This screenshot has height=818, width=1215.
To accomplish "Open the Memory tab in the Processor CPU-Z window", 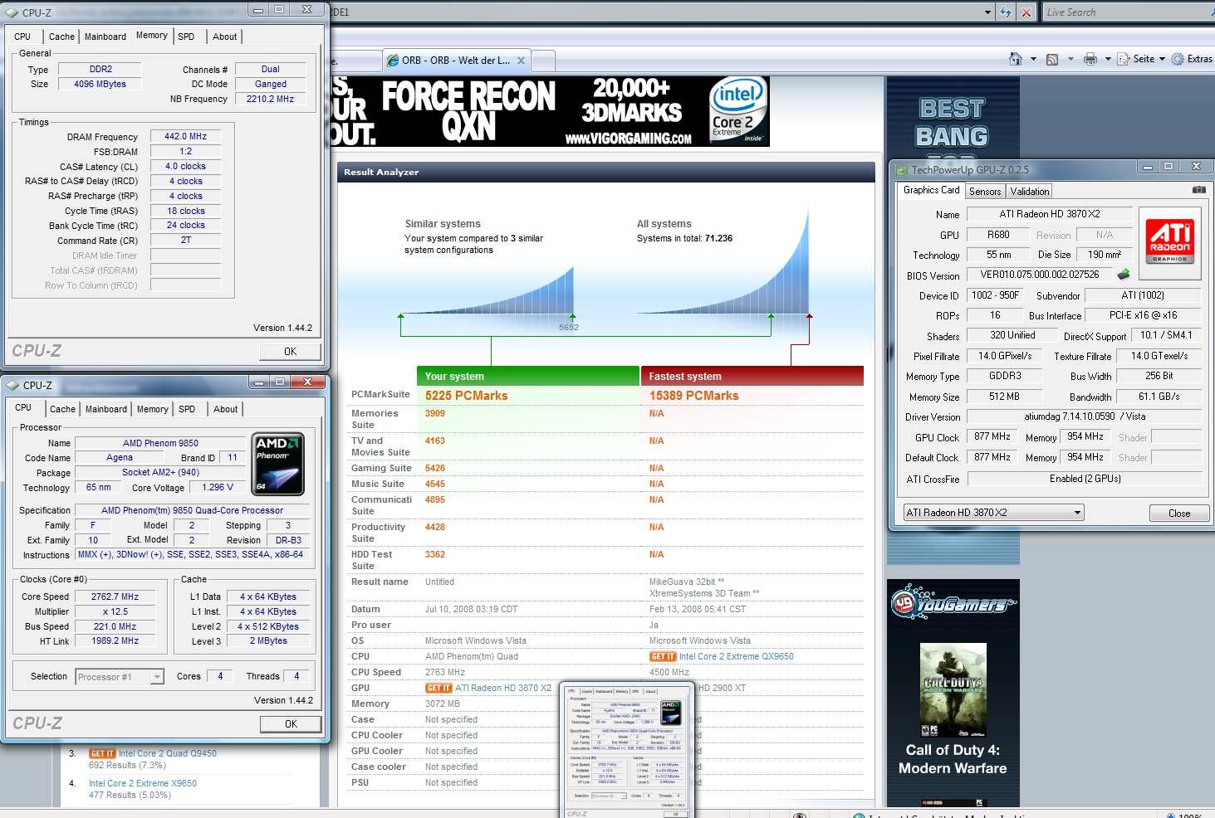I will [153, 409].
